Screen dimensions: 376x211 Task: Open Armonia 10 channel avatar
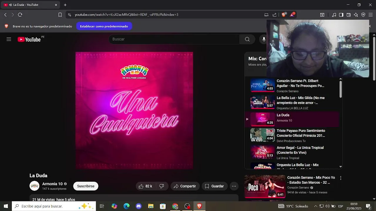[x=34, y=186]
